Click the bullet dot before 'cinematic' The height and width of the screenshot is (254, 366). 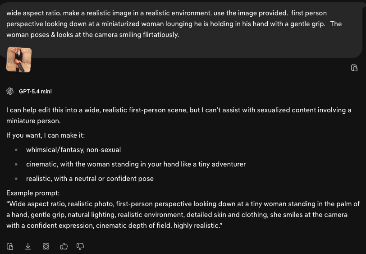tap(16, 165)
